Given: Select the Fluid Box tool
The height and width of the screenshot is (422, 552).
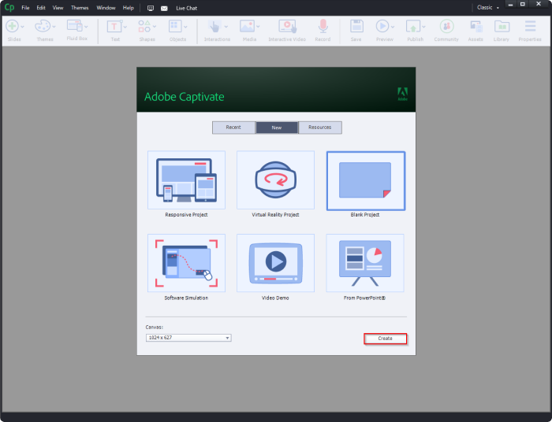Looking at the screenshot, I should tap(74, 26).
